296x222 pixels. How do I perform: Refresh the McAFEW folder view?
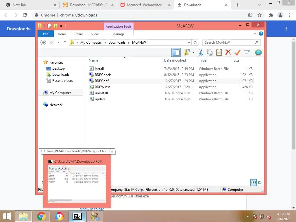[195, 42]
